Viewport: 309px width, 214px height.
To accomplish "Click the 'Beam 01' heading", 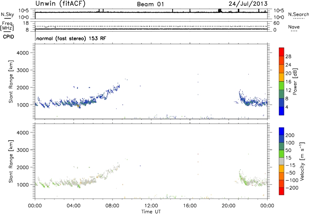I will point(151,4).
